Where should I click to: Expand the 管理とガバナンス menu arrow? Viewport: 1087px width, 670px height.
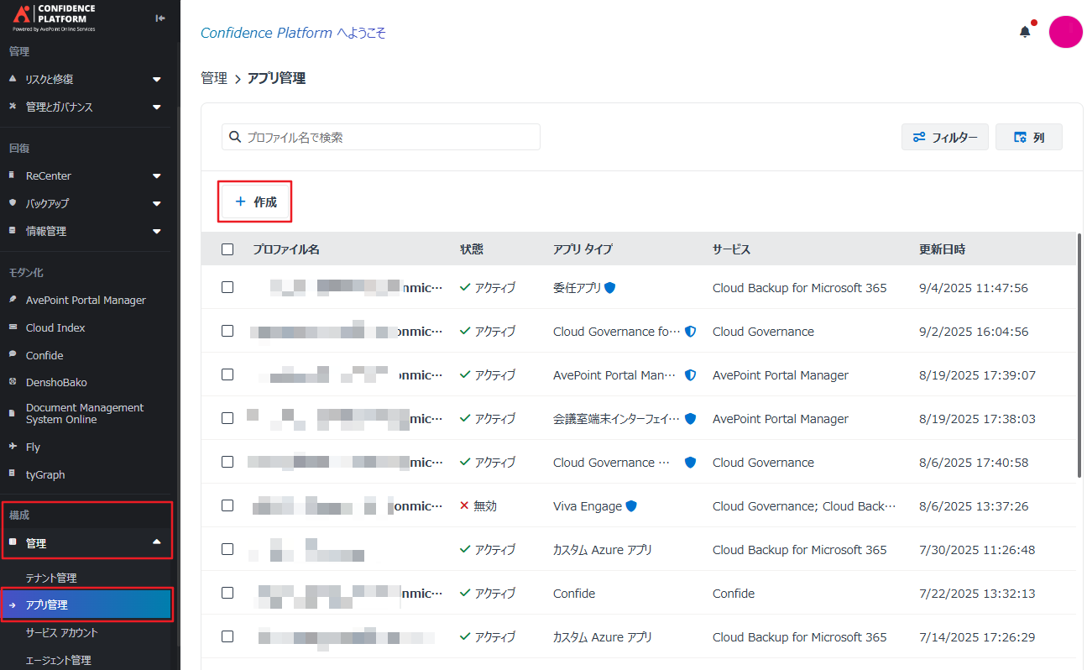point(157,107)
